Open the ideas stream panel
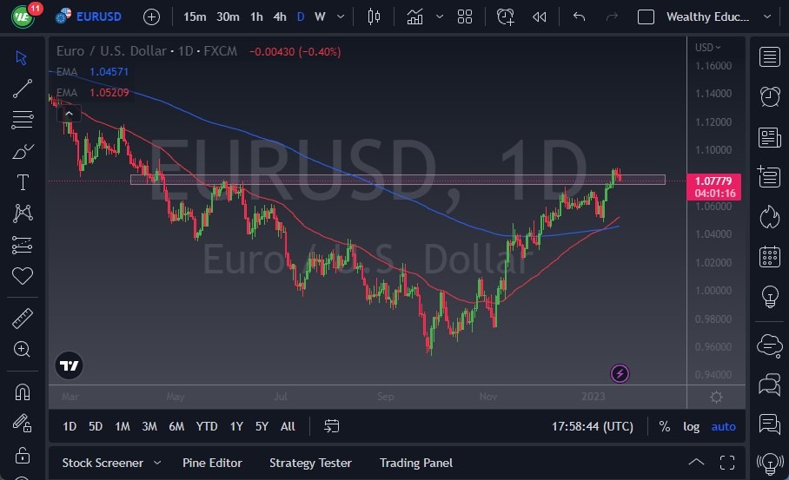Image resolution: width=789 pixels, height=480 pixels. tap(769, 424)
